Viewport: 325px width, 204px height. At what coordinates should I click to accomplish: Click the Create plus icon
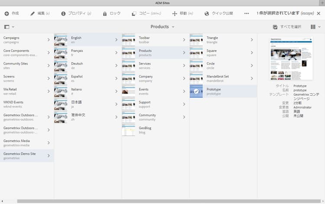[6, 14]
